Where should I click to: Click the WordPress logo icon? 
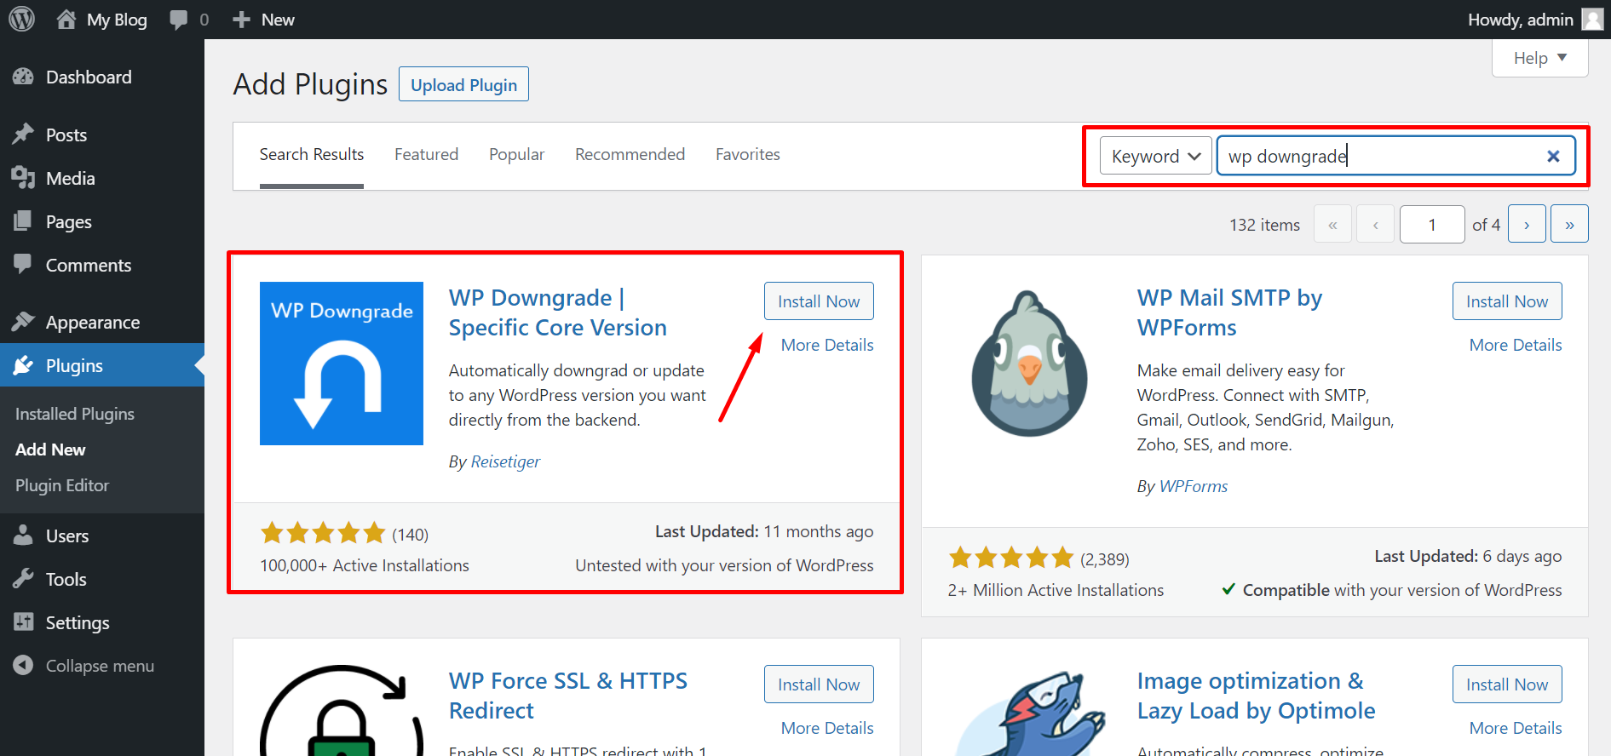21,19
